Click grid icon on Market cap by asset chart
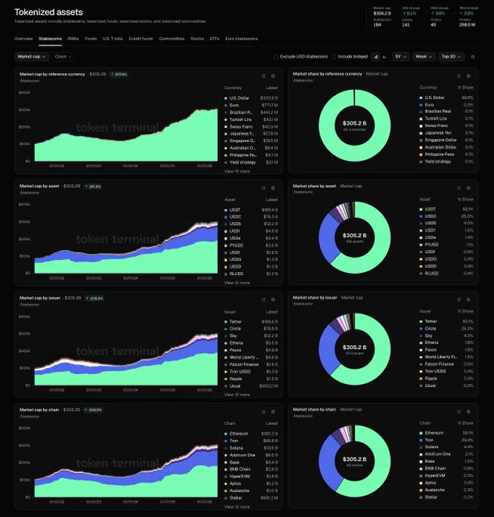Viewport: 494px width, 517px height. coord(264,188)
